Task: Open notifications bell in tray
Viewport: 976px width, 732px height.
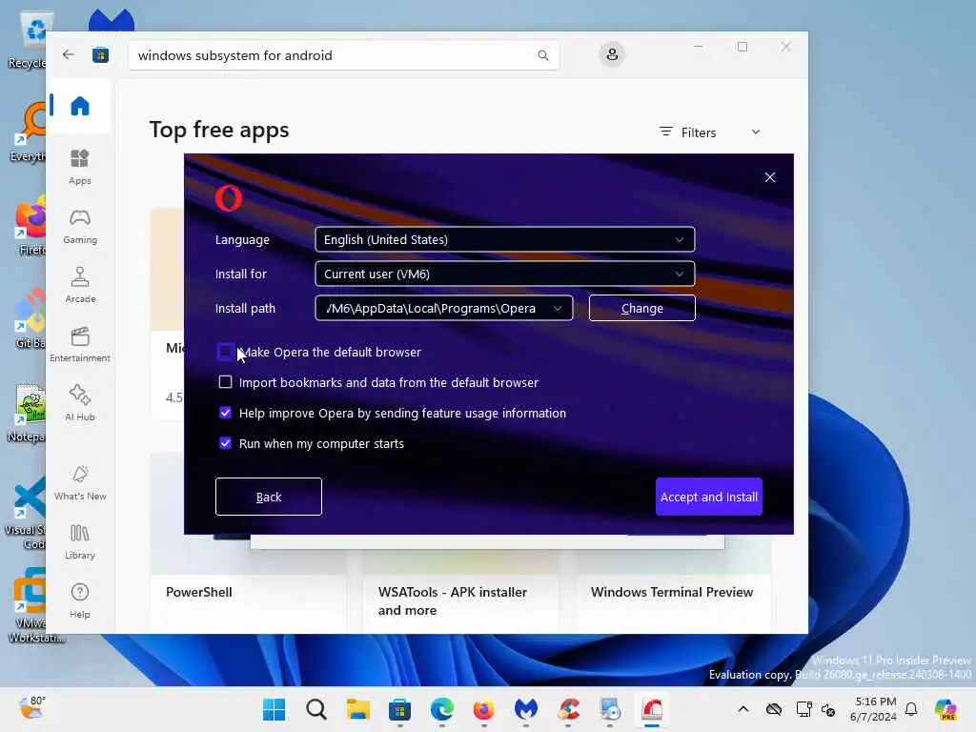Action: point(911,709)
